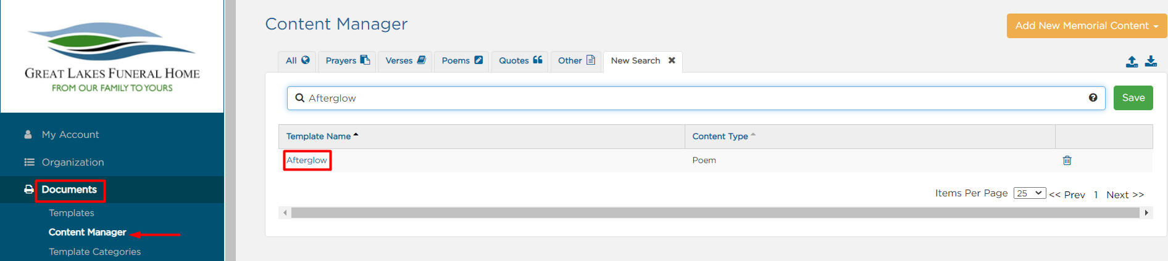Click the horizontal scrollbar right arrow
1168x261 pixels.
click(x=1146, y=213)
